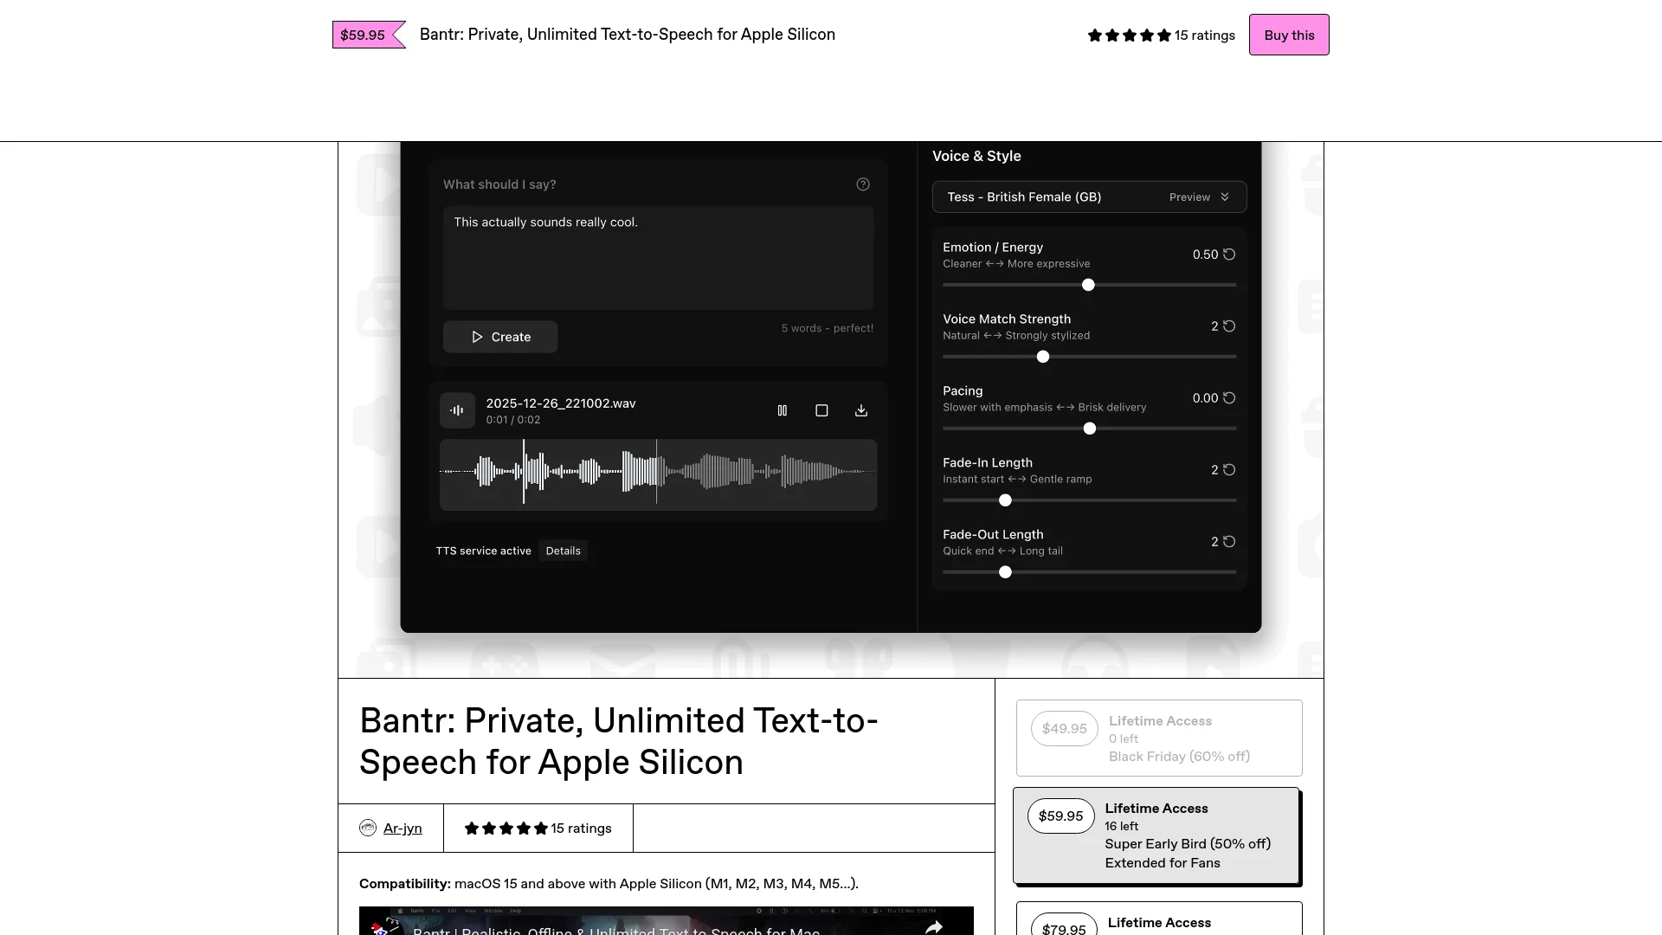This screenshot has height=935, width=1662.
Task: Adjust the Fade-In Length slider
Action: 1005,500
